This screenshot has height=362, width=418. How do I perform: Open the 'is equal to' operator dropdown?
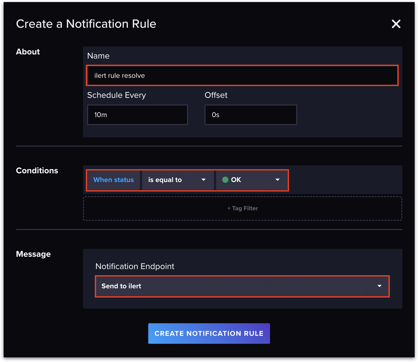click(x=177, y=180)
